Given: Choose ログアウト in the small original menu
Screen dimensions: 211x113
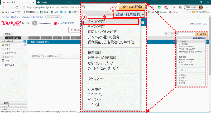Looking at the screenshot, I should pyautogui.click(x=182, y=83).
